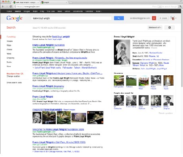Click Report images link
This screenshot has height=157, width=183.
pos(69,110)
